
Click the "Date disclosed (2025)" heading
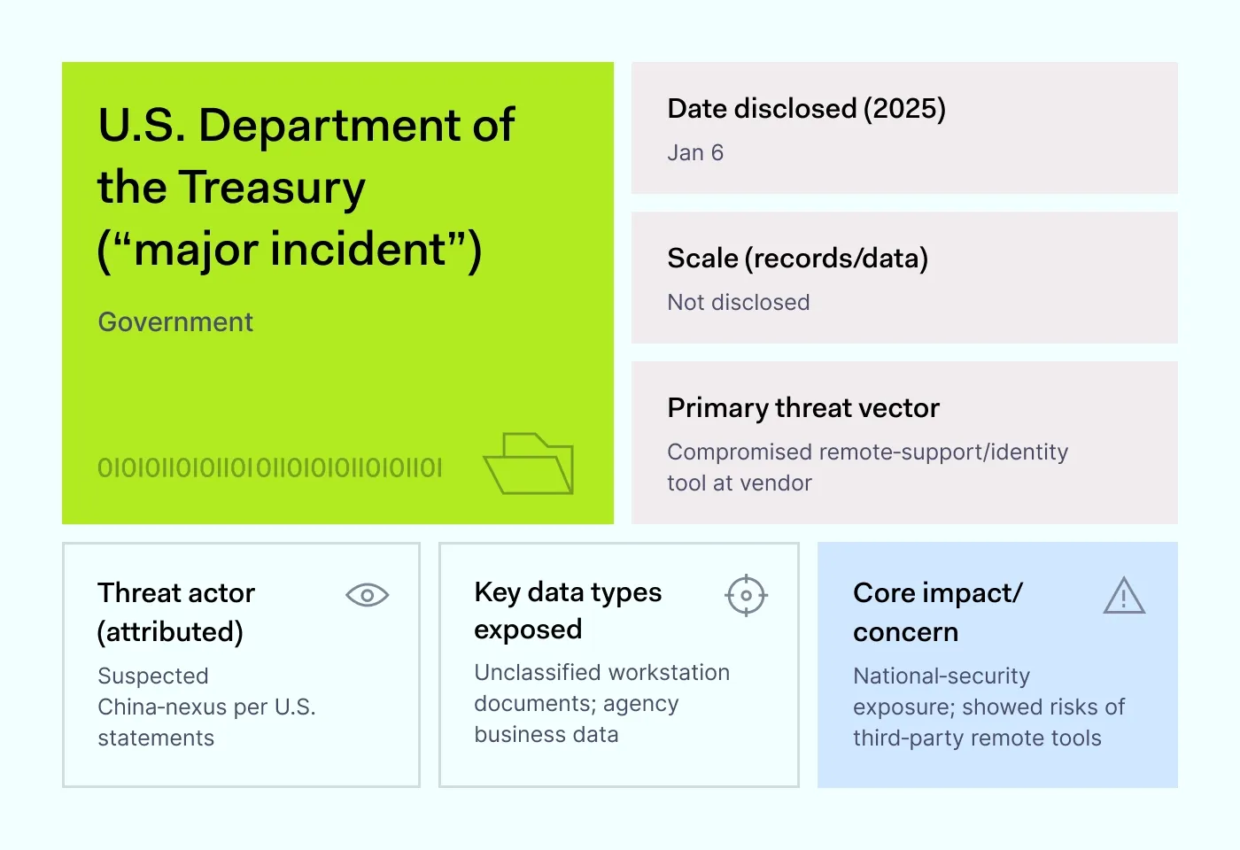click(x=806, y=109)
